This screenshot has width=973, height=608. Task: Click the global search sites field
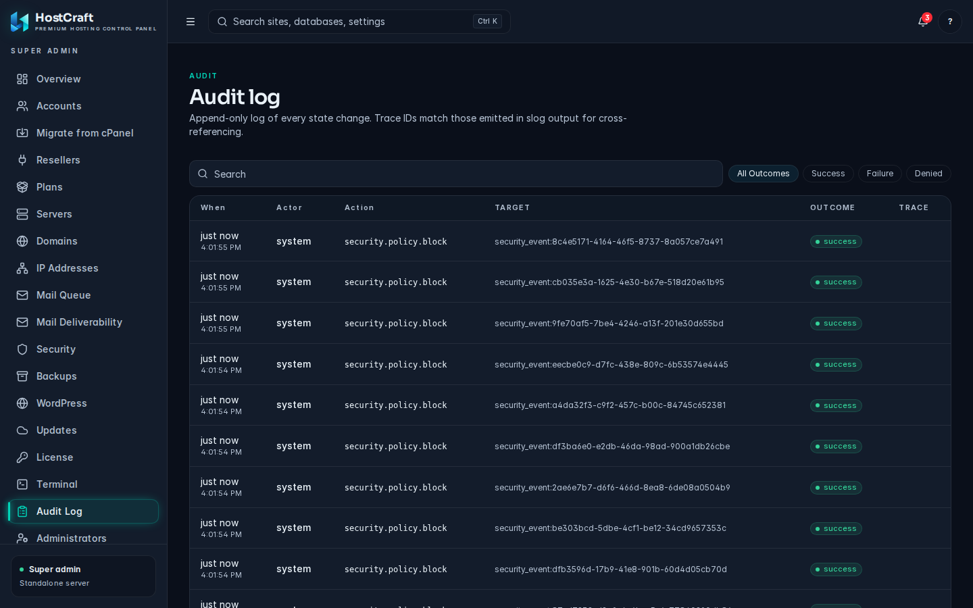[359, 22]
